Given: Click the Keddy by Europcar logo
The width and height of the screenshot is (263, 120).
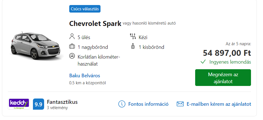Looking at the screenshot, I should click(19, 104).
